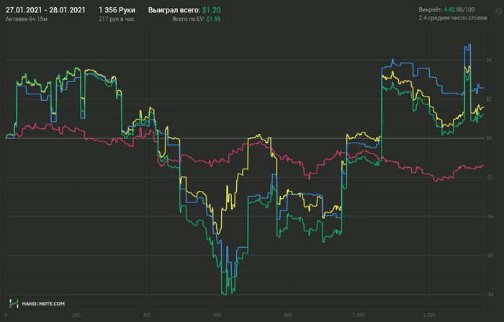Click the $4 y-axis label
Viewport: 504px width, 322px height.
(x=489, y=60)
